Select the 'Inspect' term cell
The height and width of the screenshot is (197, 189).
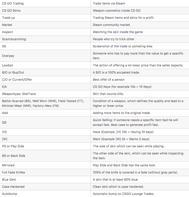tap(7, 32)
